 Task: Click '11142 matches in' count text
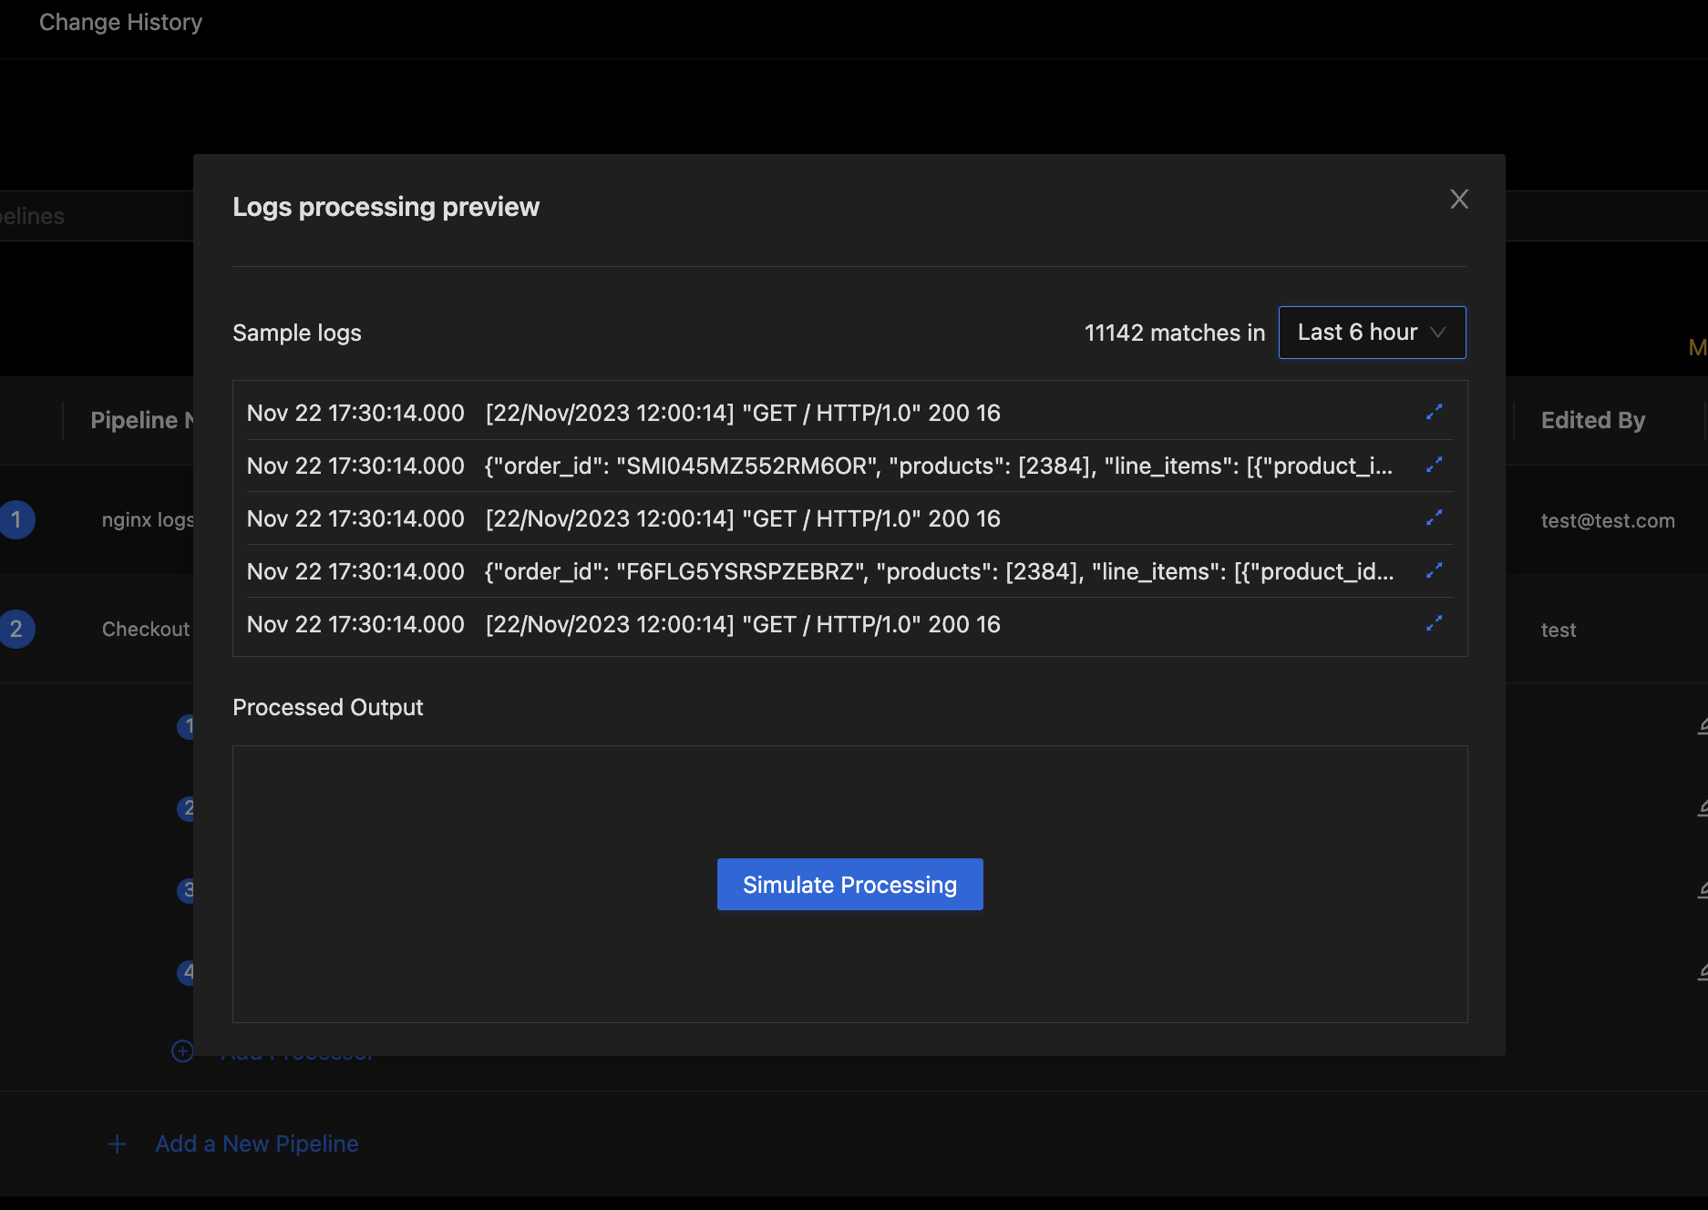tap(1174, 333)
